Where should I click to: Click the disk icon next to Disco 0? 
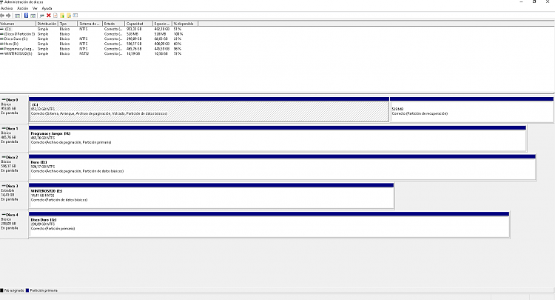[x=4, y=100]
